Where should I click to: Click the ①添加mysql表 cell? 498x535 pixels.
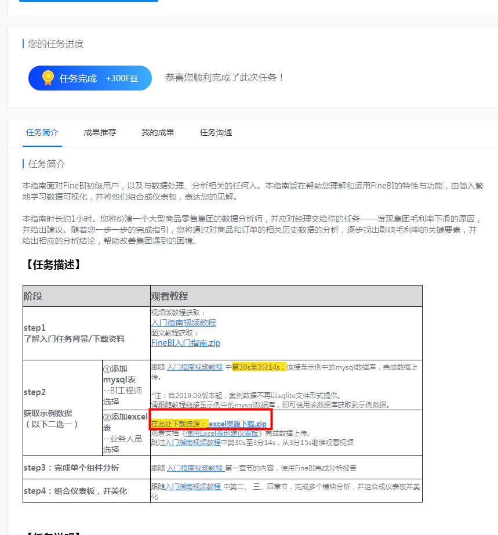pos(126,385)
